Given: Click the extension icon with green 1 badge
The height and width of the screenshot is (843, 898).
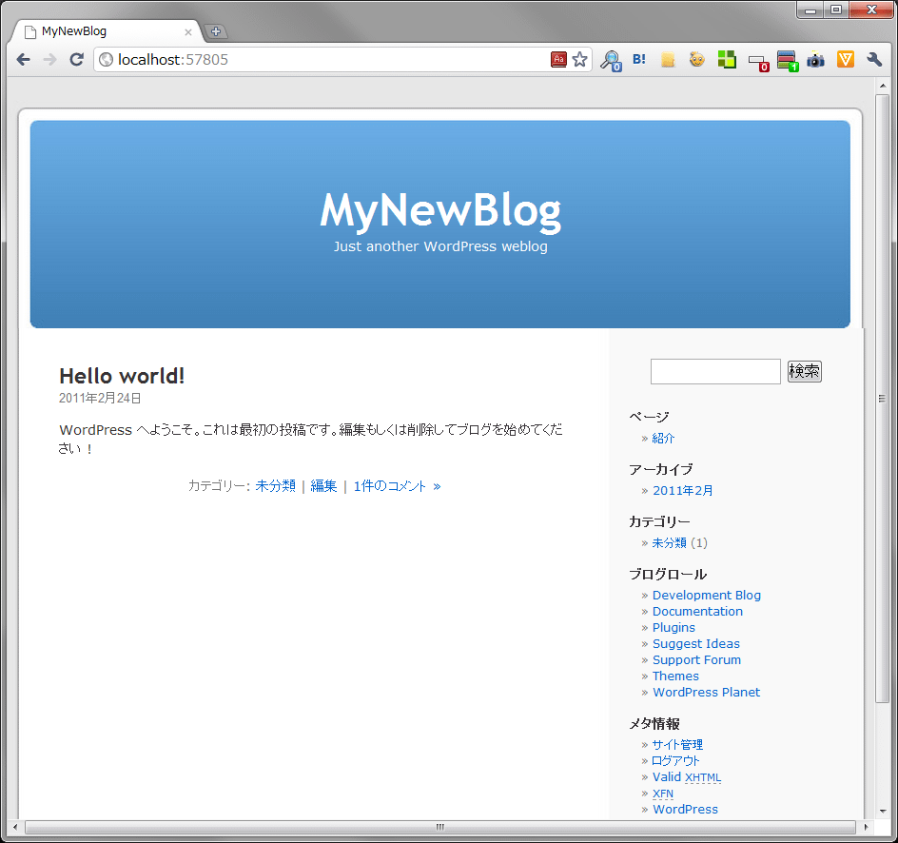Looking at the screenshot, I should click(x=788, y=61).
